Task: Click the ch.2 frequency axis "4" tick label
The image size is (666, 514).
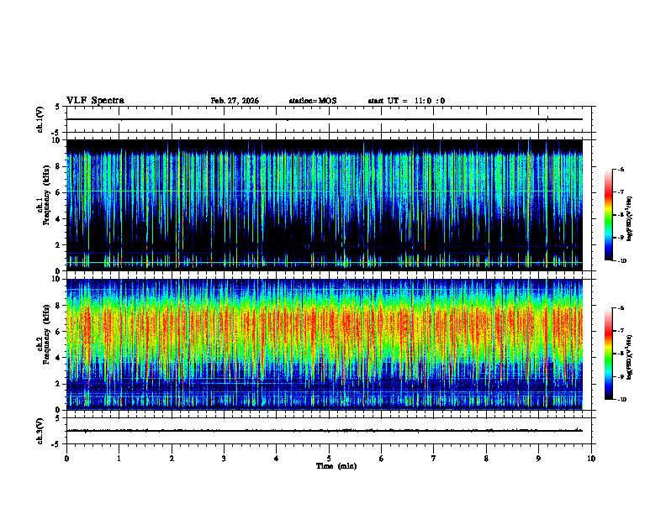Action: coord(59,358)
